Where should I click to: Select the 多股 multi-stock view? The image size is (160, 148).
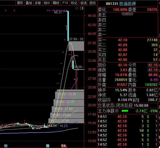[38, 3]
